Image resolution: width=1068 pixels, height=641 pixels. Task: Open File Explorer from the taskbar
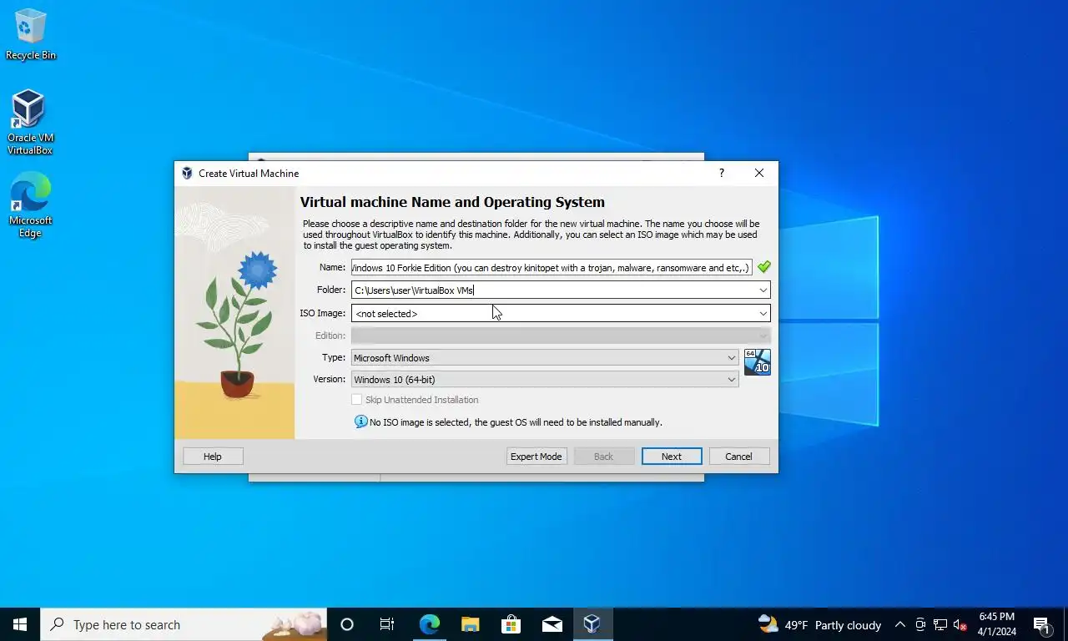click(x=470, y=624)
